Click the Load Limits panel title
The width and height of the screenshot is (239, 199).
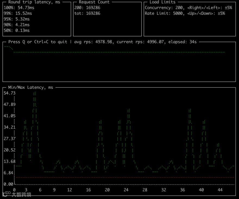pos(162,2)
